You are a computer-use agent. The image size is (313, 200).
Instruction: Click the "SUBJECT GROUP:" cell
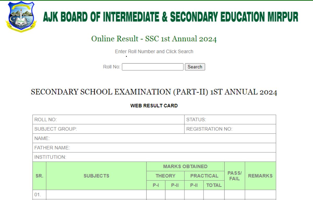tap(109, 129)
